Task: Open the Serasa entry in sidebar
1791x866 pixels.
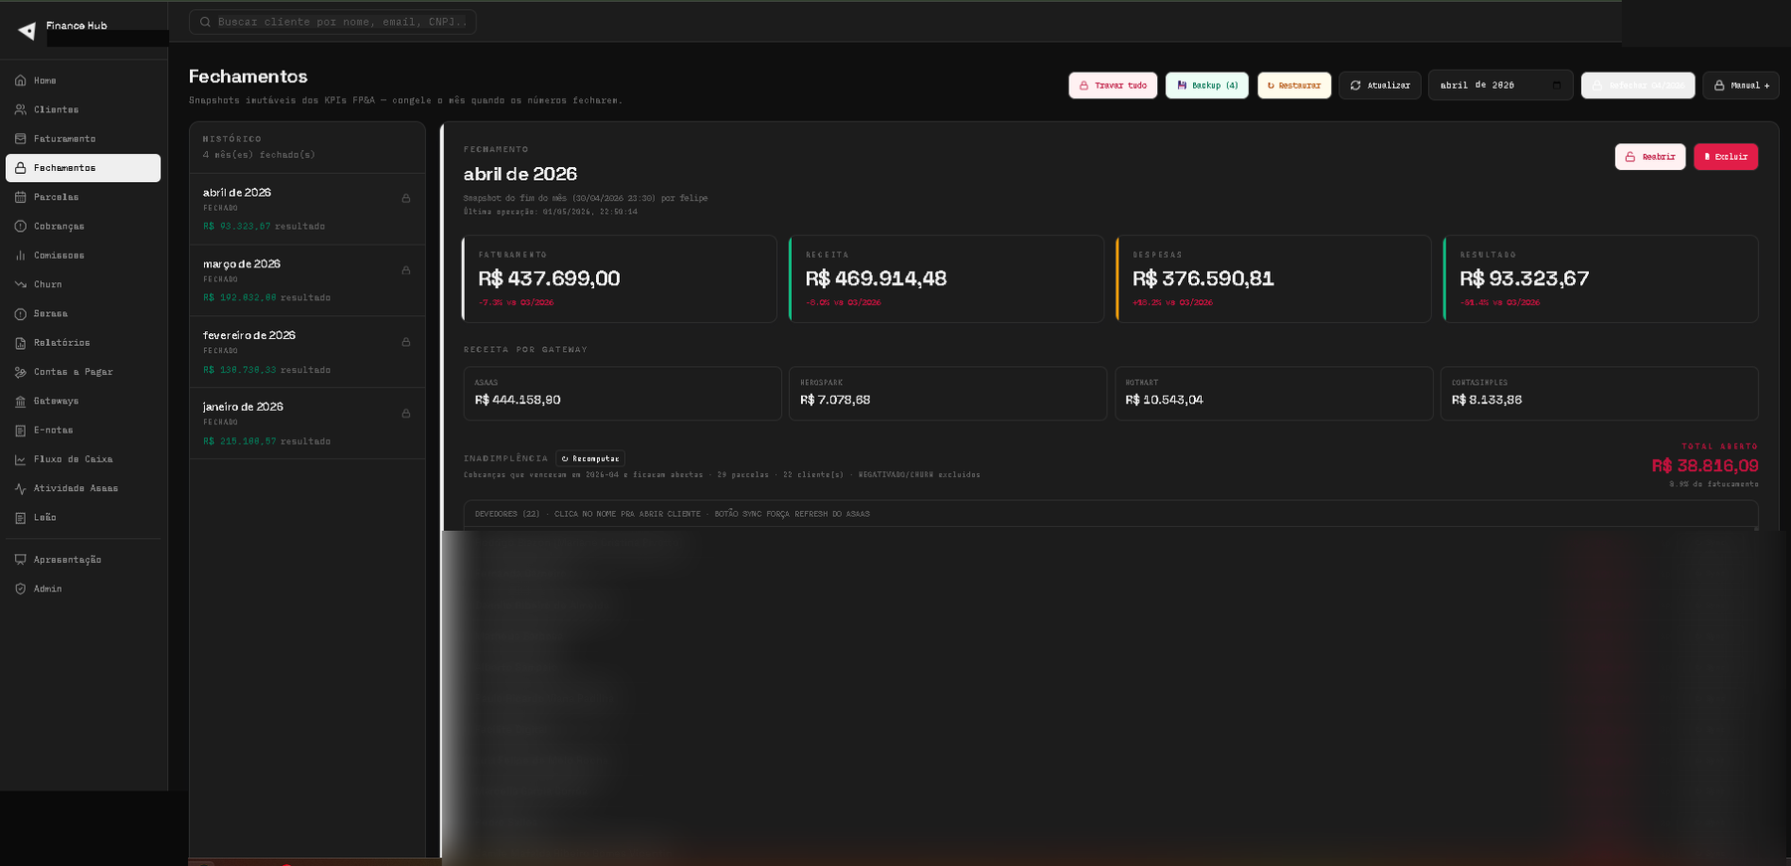Action: click(x=83, y=314)
